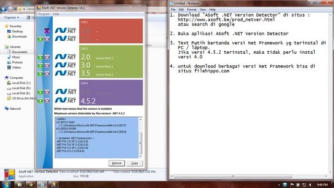Click the purple icon for .NET 3.0 row
This screenshot has height=188, width=334.
pyautogui.click(x=47, y=65)
